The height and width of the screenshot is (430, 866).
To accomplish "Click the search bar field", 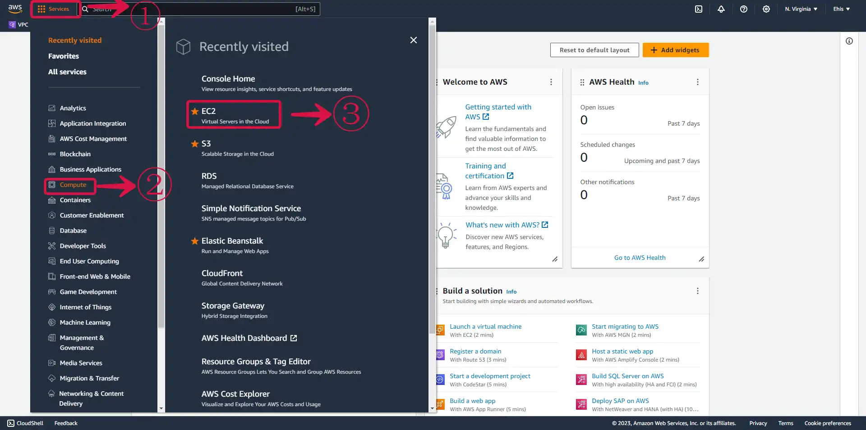I will pos(200,9).
